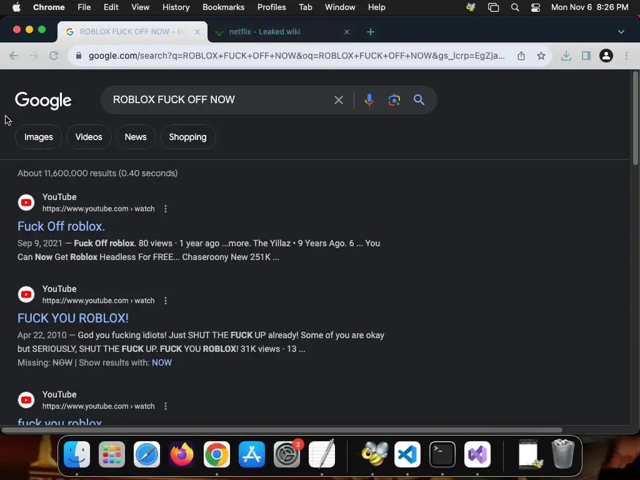The height and width of the screenshot is (480, 640).
Task: Filter results by Shopping
Action: click(187, 137)
